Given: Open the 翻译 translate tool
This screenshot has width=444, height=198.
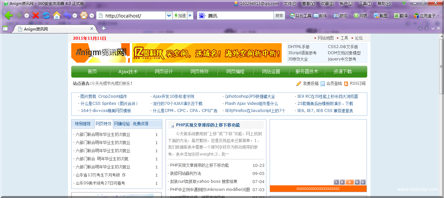Looking at the screenshot, I should point(397,15).
